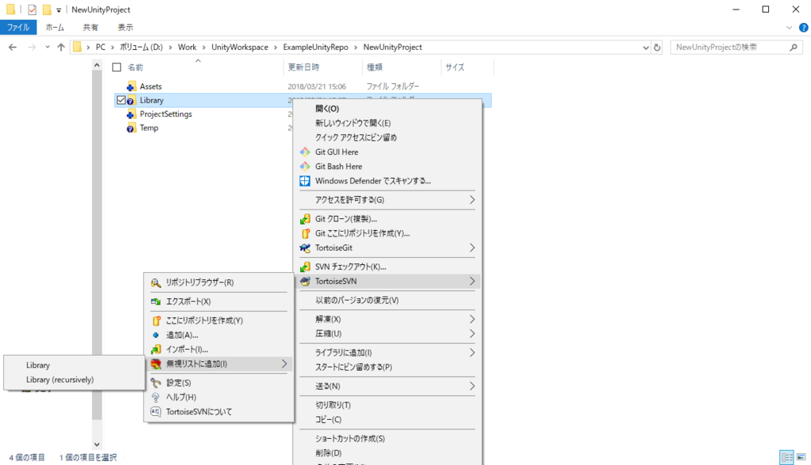This screenshot has width=811, height=465.
Task: Click the SVN checkout icon
Action: [x=305, y=267]
